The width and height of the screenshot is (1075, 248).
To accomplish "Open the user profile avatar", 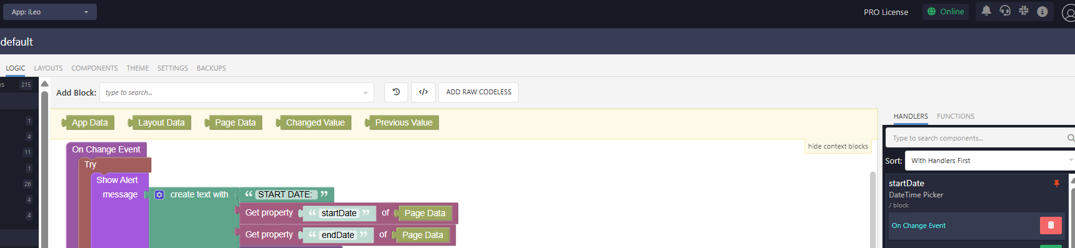I will [1068, 12].
